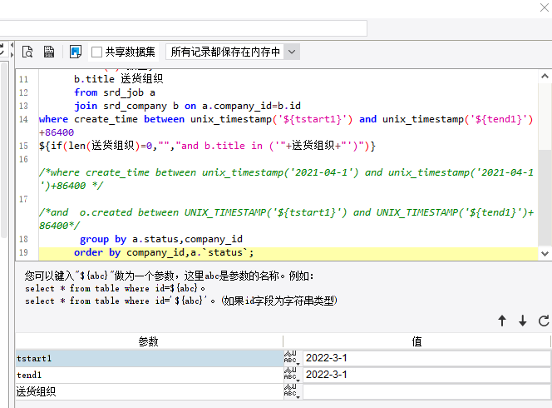552x408 pixels.
Task: Click the stored procedure document icon
Action: 49,52
